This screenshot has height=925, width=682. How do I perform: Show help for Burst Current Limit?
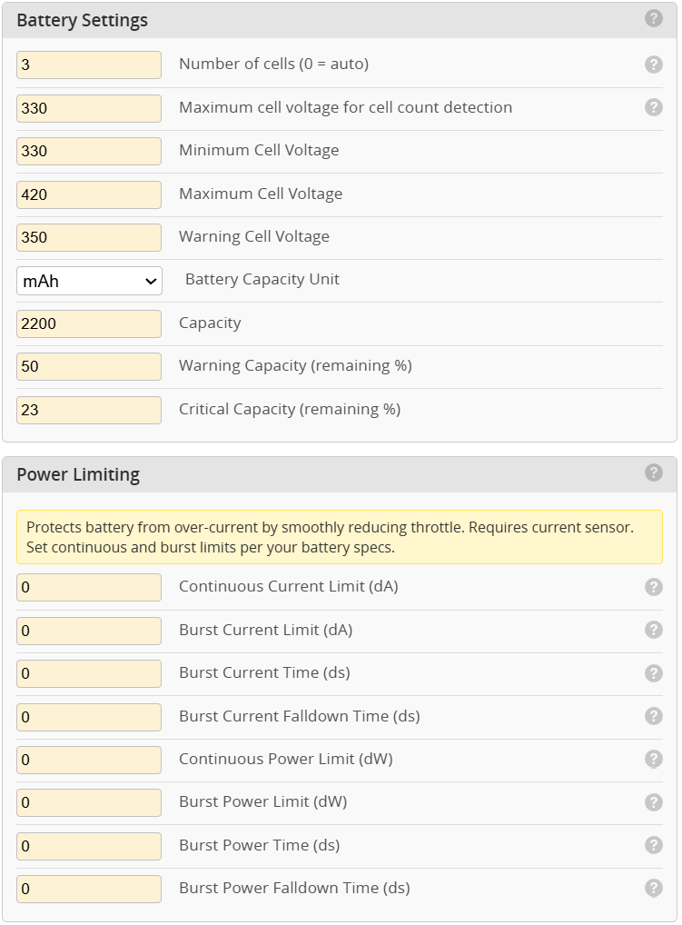(x=653, y=630)
